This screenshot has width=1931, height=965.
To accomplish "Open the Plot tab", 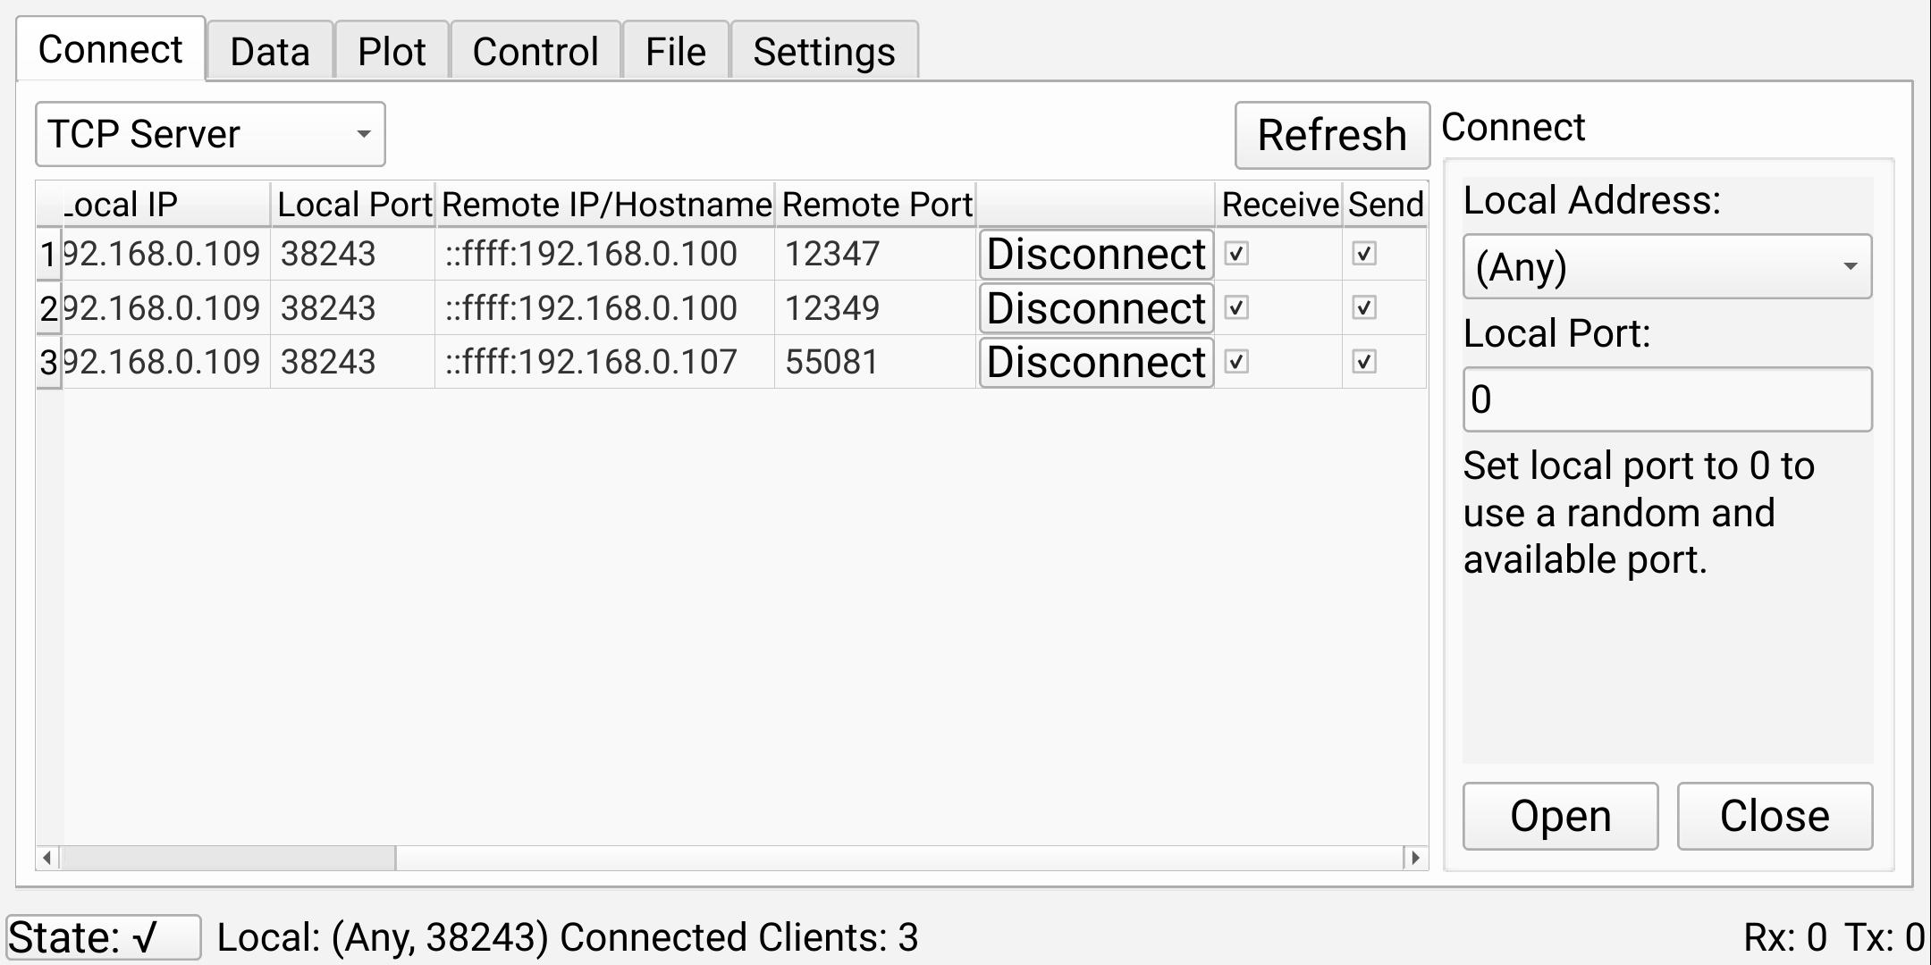I will [x=392, y=52].
